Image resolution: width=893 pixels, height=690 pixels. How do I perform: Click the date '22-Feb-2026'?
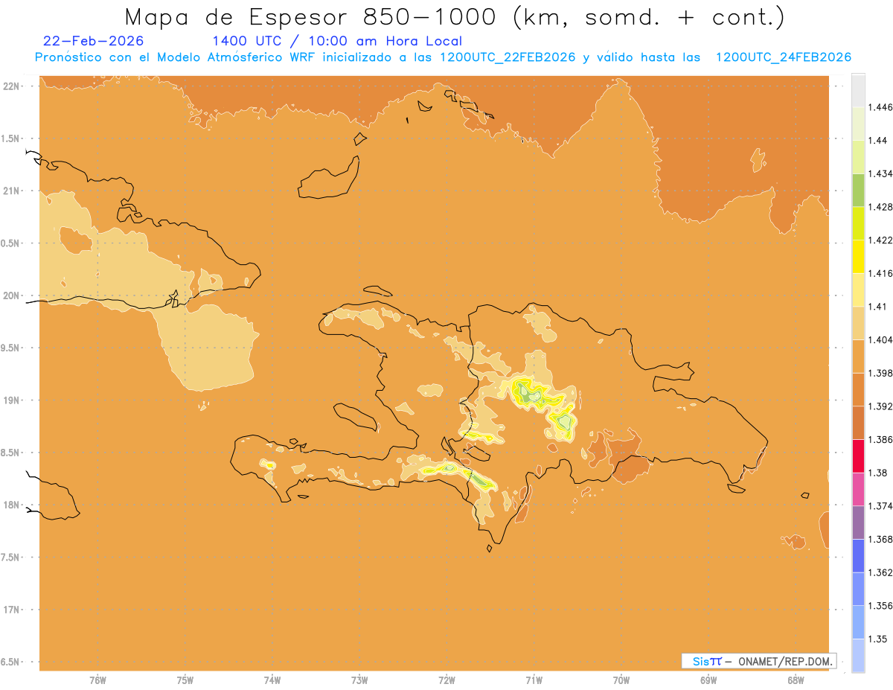[93, 41]
